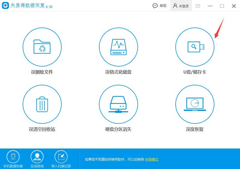The width and height of the screenshot is (240, 169).
Task: Open the 客服 customer service chat
Action: [159, 5]
